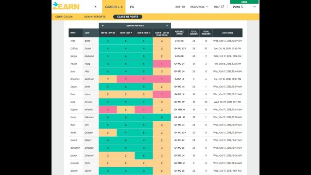311x175 pixels.
Task: Click the green Demo badge
Action: [x=244, y=2]
